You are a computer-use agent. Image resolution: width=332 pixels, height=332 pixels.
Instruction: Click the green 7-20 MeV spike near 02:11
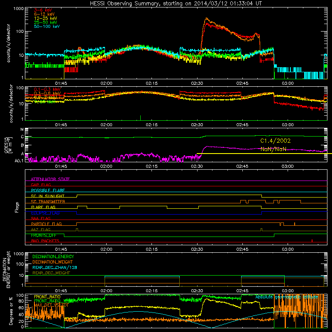pyautogui.click(x=140, y=118)
